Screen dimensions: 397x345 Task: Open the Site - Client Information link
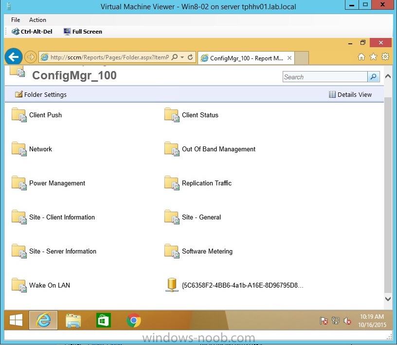pyautogui.click(x=62, y=217)
